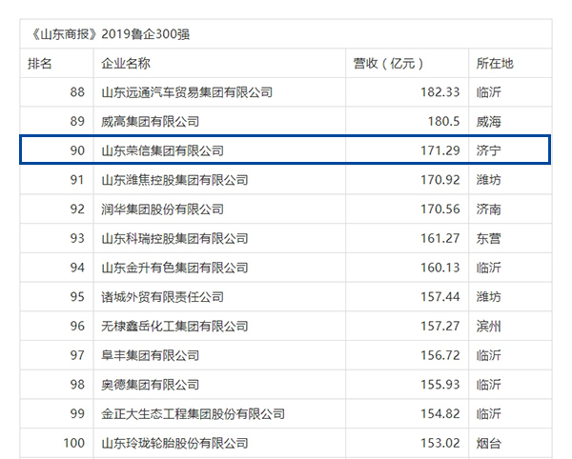Viewport: 572px width, 459px height.
Task: Click company name 诸城外贸有限责任公司
Action: coord(162,297)
